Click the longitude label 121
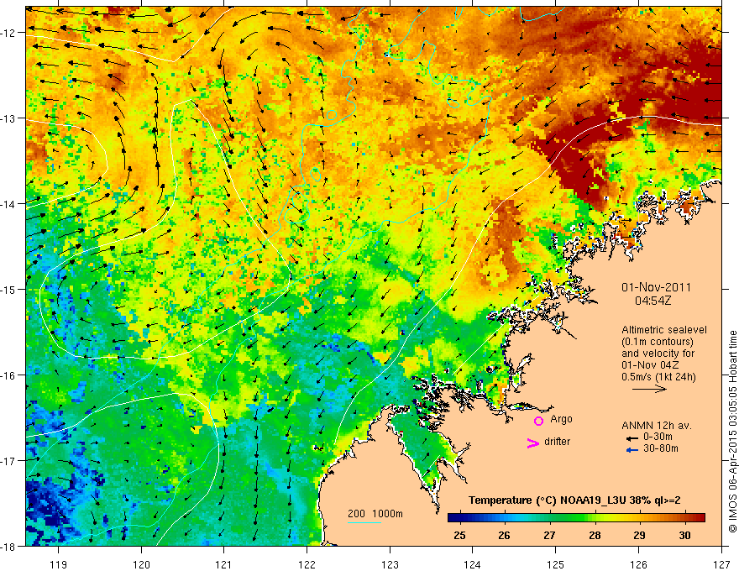Screen dimensions: 739x571 (x=224, y=564)
